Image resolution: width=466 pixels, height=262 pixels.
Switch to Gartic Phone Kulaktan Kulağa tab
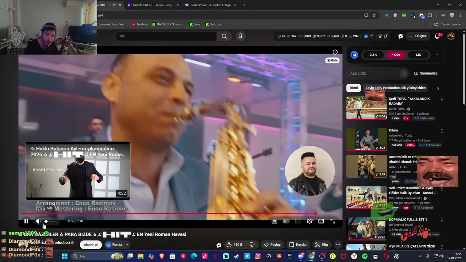(210, 5)
